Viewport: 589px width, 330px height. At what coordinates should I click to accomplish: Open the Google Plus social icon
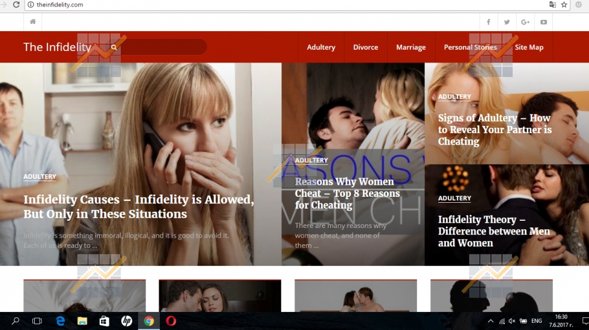(525, 22)
